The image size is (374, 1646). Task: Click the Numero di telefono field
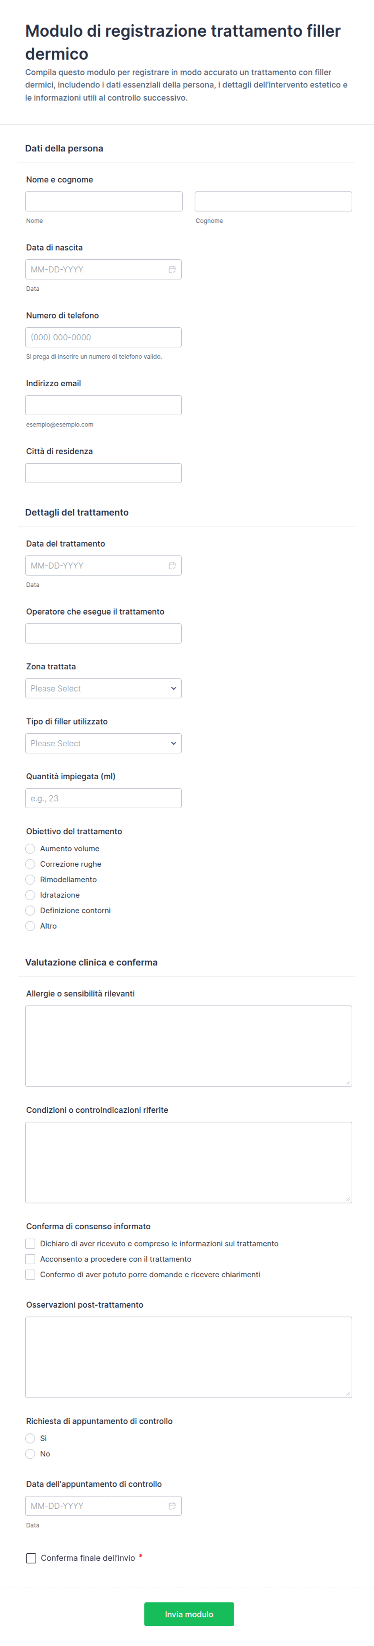point(103,337)
